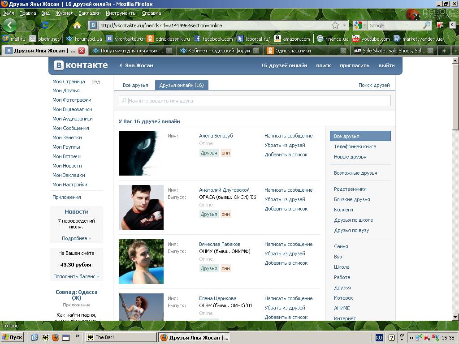459x344 pixels.
Task: Open 'Мои Сообщения' in the left menu
Action: [70, 128]
